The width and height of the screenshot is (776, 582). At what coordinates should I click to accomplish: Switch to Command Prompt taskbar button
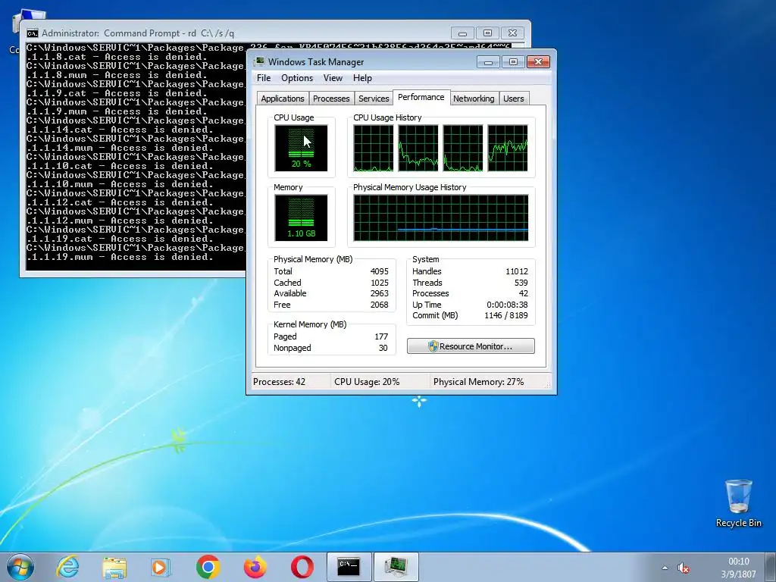(x=349, y=567)
